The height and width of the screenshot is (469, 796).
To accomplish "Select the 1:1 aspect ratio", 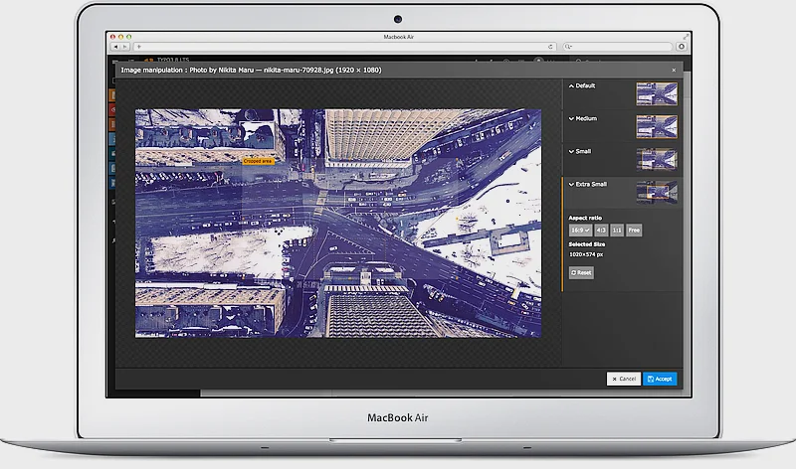I will (617, 230).
